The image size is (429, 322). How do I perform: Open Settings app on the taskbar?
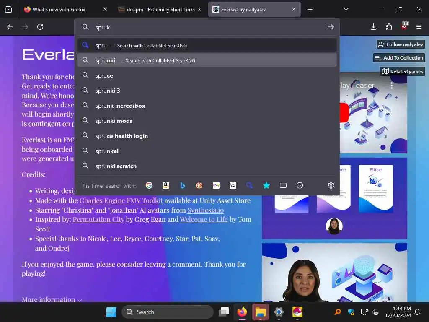tap(279, 312)
